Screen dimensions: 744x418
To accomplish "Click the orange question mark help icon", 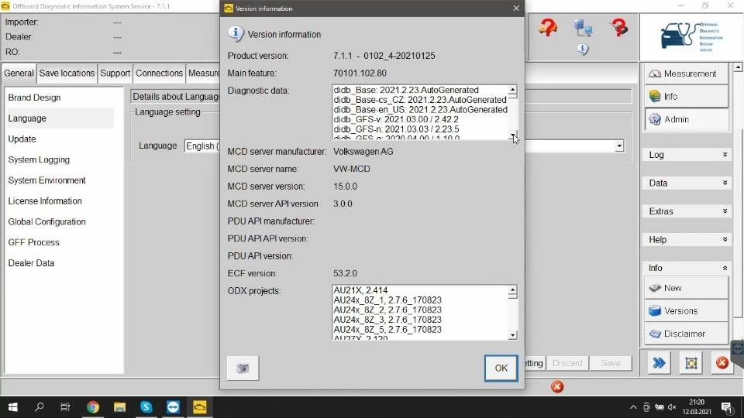I will coord(548,28).
